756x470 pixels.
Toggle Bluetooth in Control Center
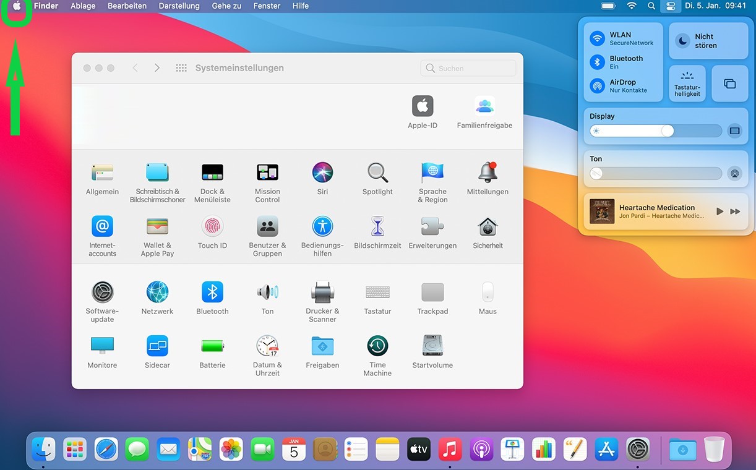(596, 62)
